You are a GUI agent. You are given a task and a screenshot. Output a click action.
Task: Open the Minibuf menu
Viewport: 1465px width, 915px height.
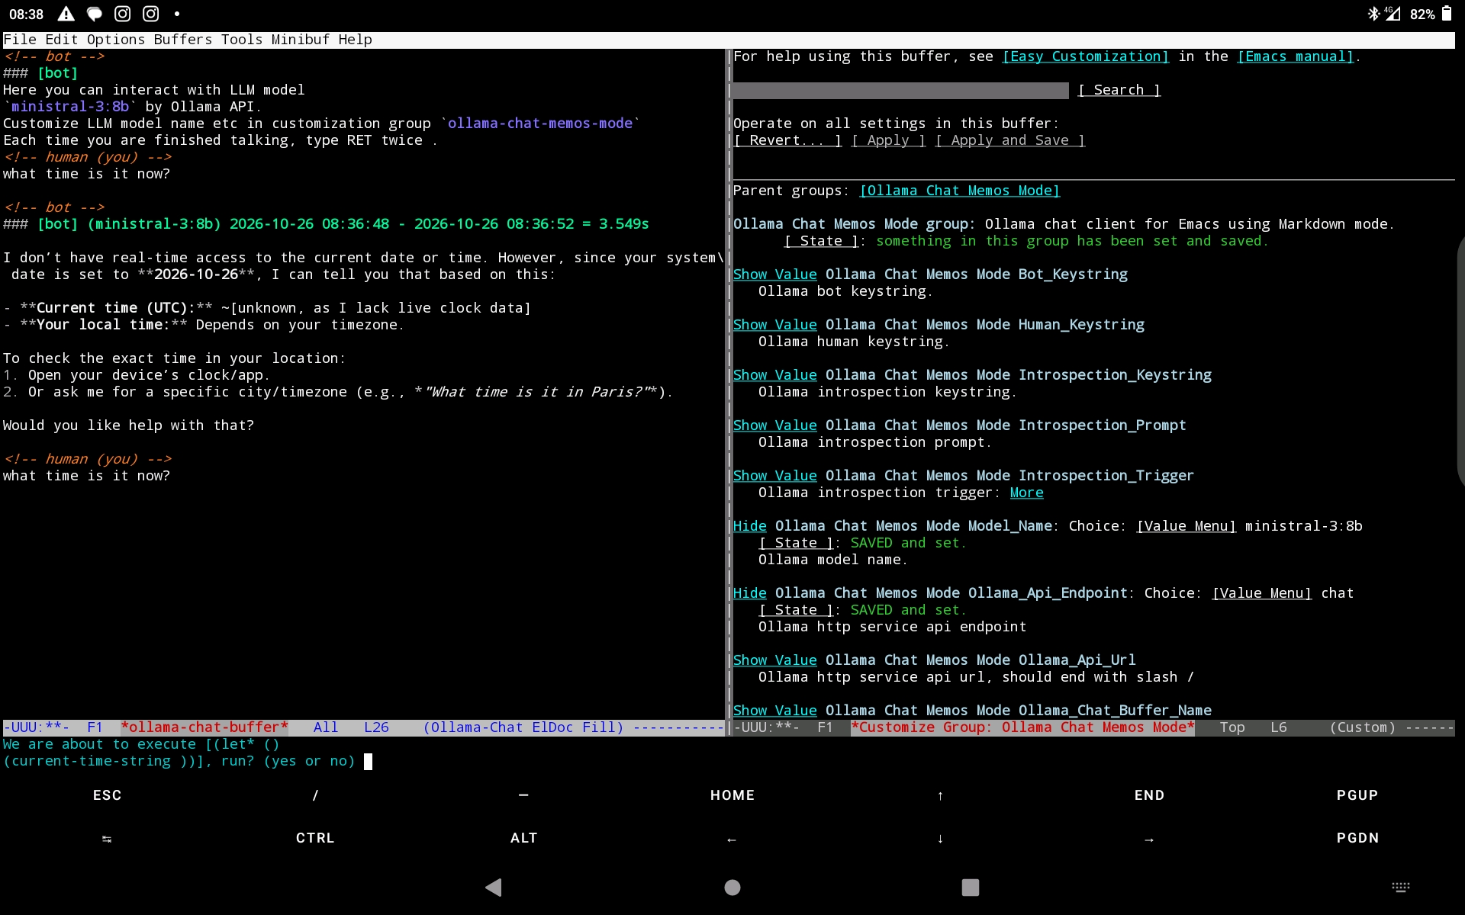(301, 40)
